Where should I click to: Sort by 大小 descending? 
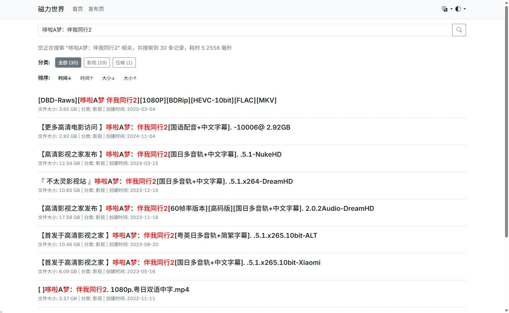(108, 78)
